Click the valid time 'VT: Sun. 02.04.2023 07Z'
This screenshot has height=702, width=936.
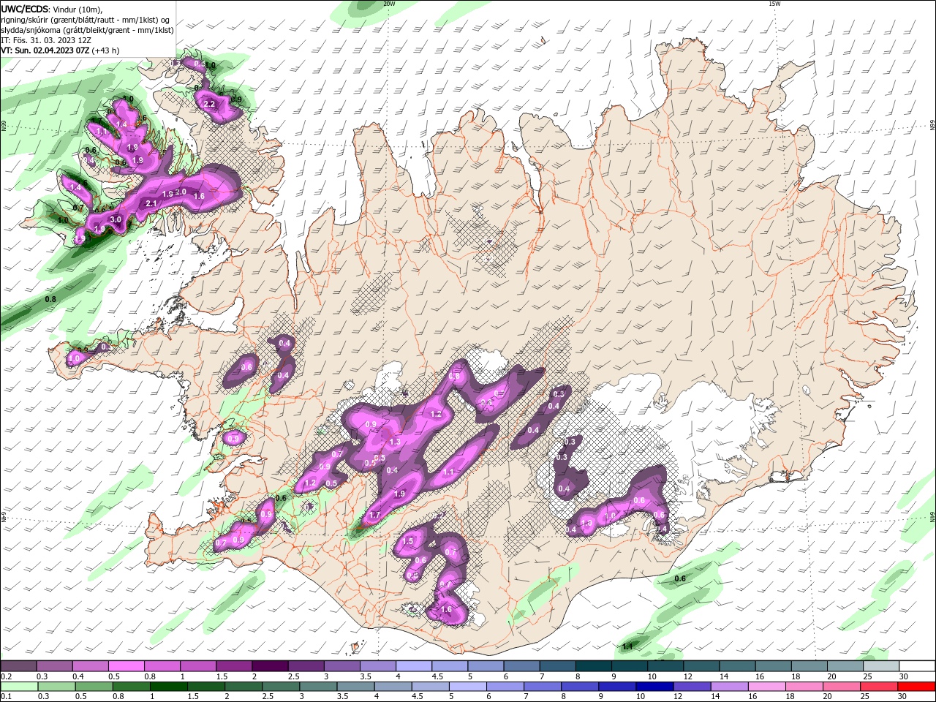click(45, 50)
